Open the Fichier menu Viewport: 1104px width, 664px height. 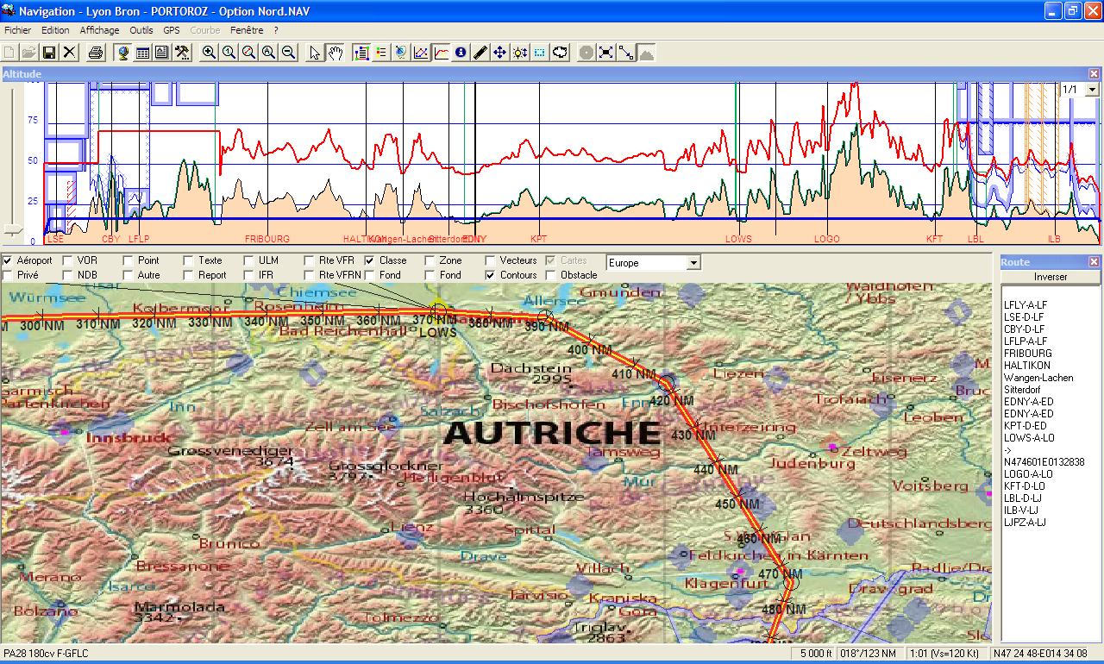[x=17, y=30]
